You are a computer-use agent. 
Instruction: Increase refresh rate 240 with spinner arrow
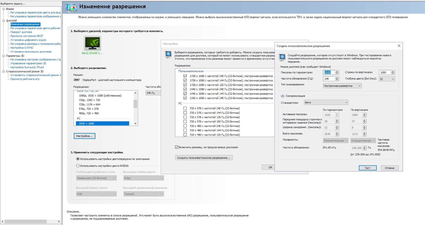point(337,78)
